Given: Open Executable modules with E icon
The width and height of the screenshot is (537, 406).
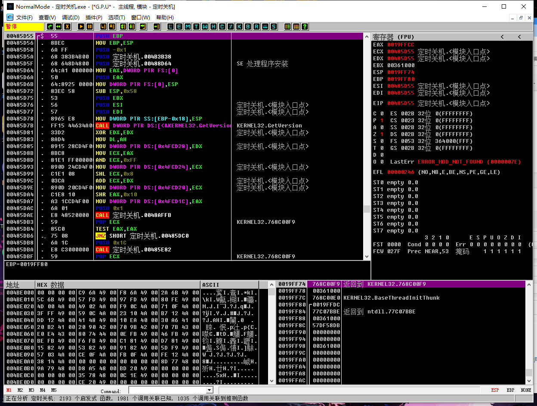Looking at the screenshot, I should tap(179, 27).
